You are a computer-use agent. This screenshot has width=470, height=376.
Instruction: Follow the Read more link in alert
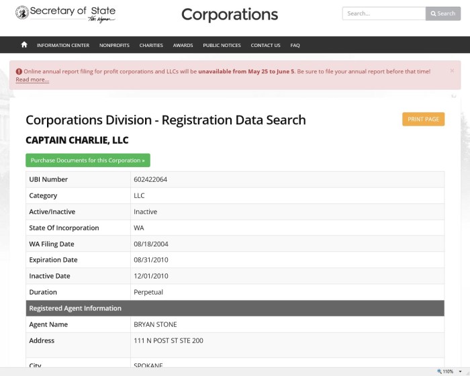(32, 80)
